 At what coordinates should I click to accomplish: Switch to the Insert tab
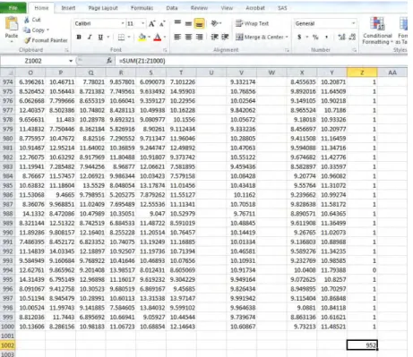click(x=68, y=8)
